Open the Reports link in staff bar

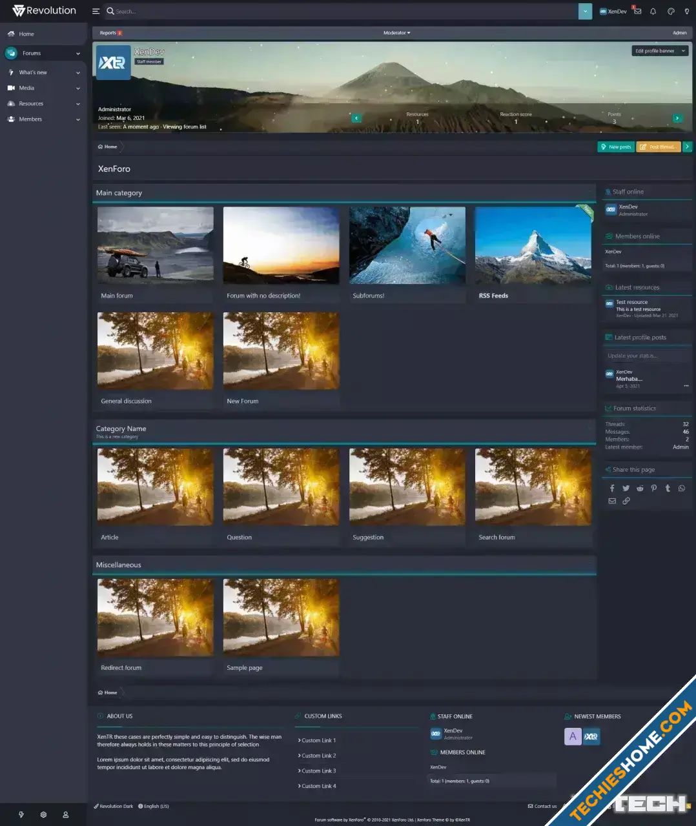click(110, 33)
